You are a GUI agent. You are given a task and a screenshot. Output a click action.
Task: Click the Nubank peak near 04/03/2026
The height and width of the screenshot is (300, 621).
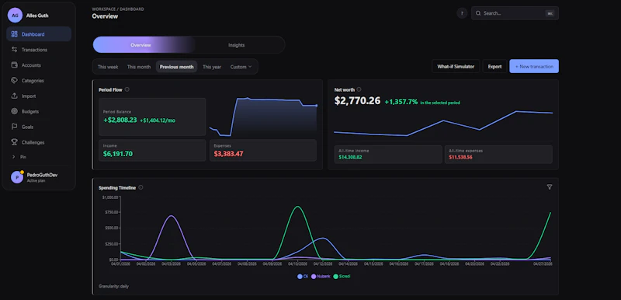tap(171, 216)
